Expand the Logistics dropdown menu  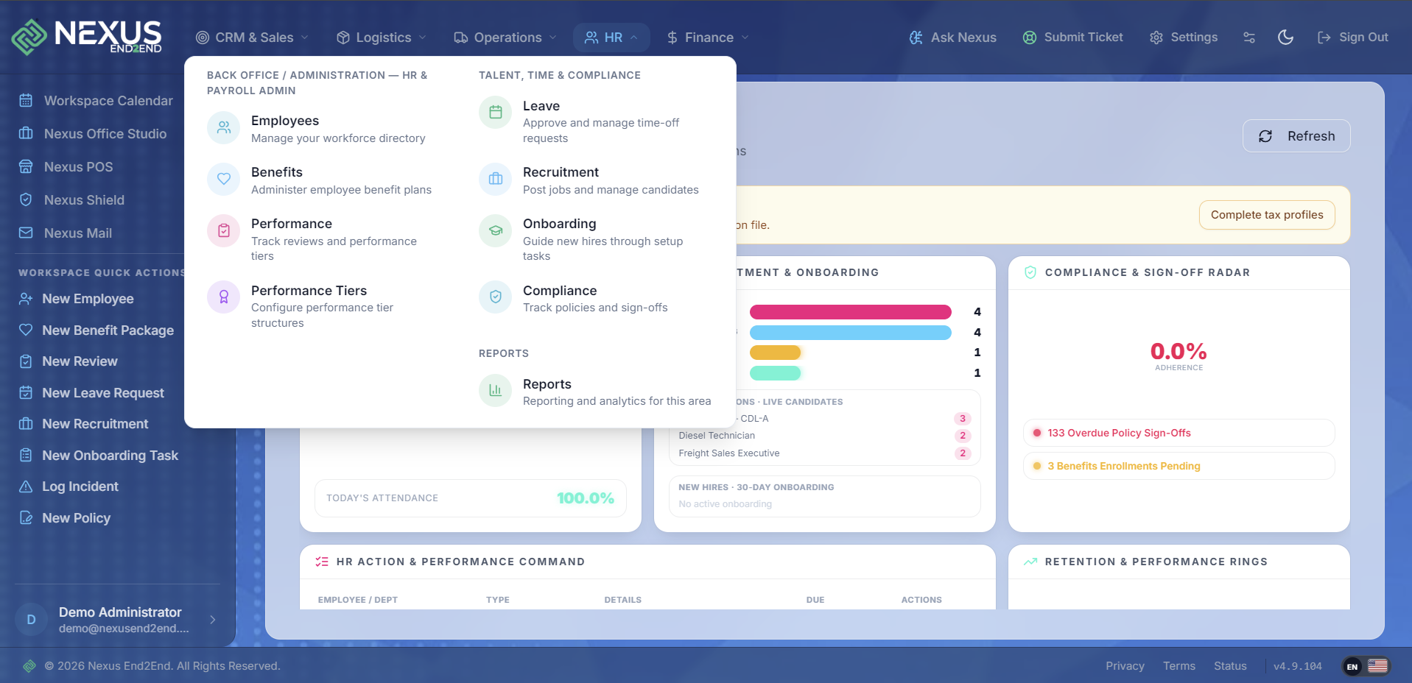pos(382,38)
